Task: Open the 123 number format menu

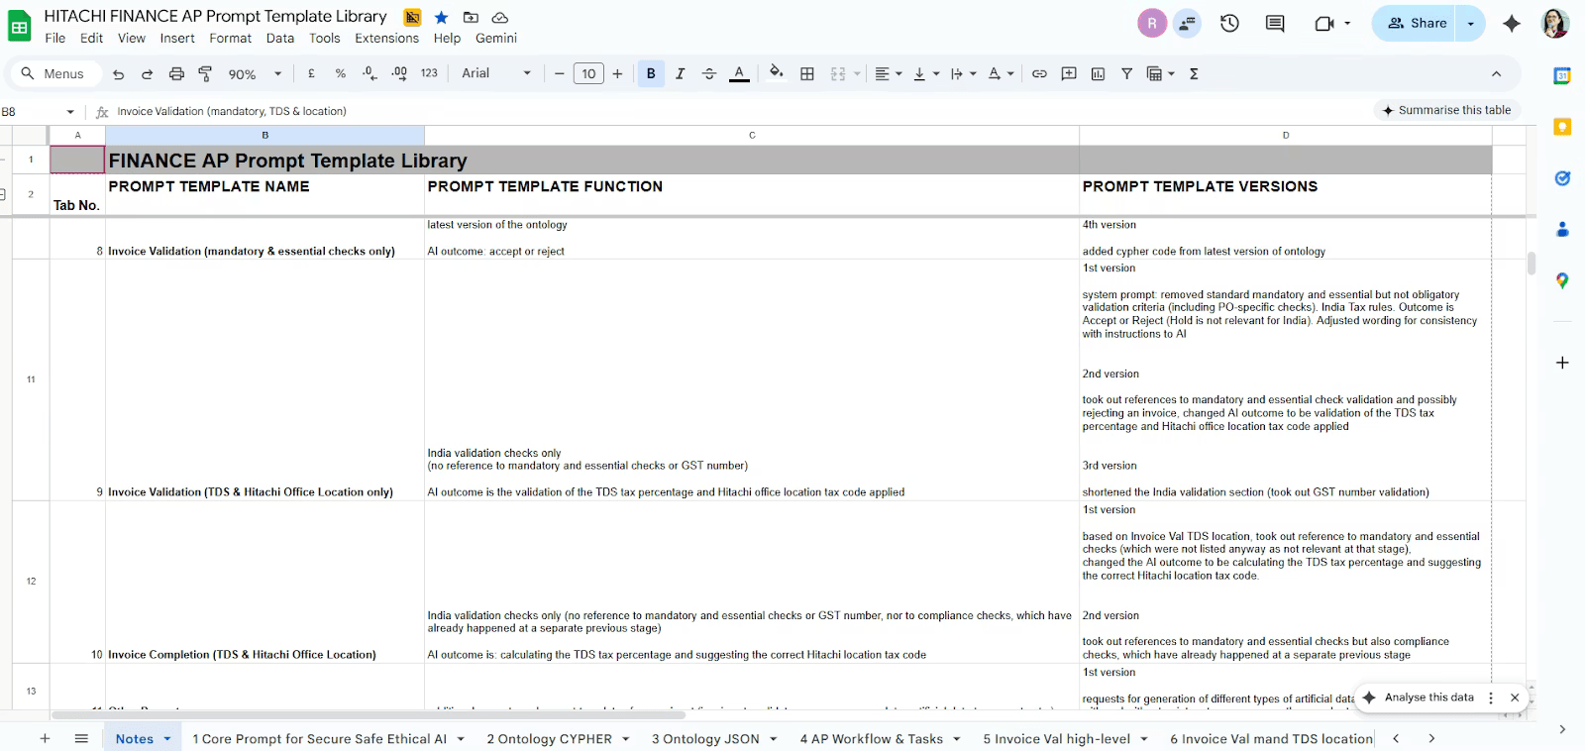Action: [429, 73]
